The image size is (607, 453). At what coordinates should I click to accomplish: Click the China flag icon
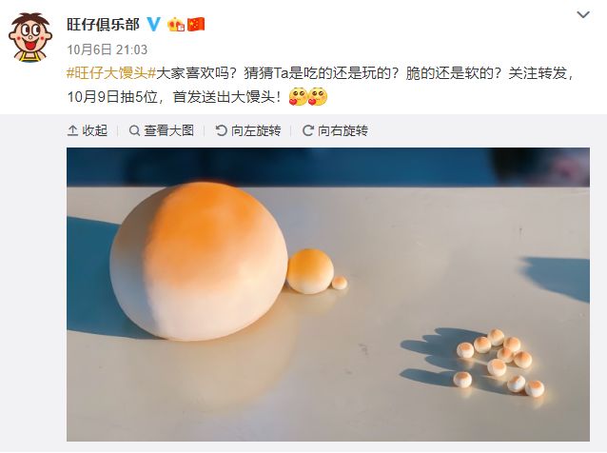click(196, 25)
